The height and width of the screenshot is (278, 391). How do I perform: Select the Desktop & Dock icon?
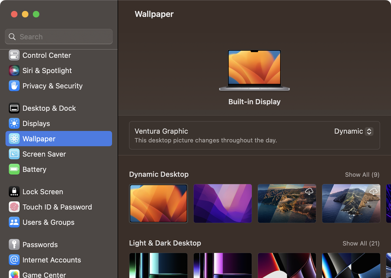tap(14, 108)
